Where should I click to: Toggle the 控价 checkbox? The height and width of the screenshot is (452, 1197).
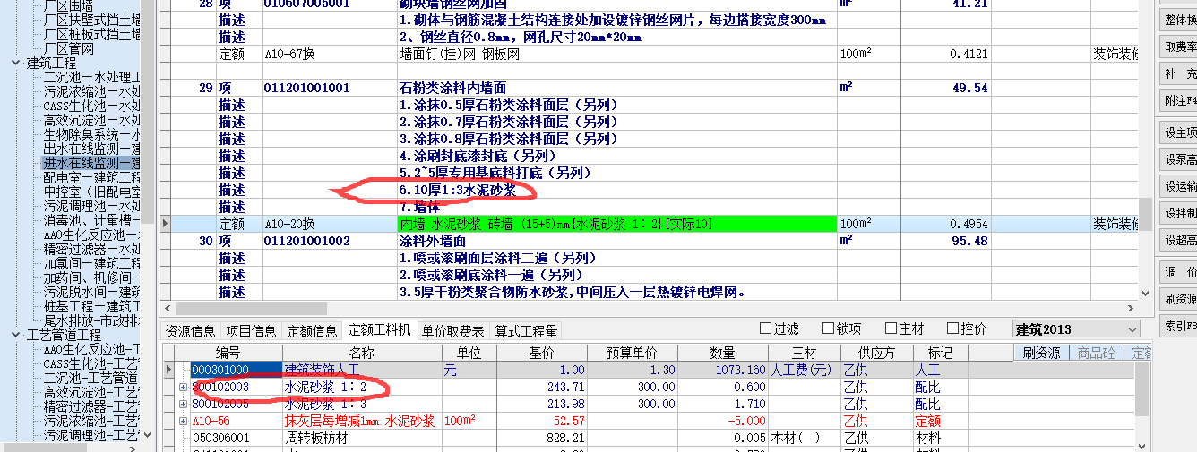pyautogui.click(x=953, y=328)
